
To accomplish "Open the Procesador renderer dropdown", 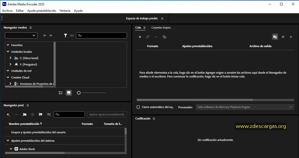I will click(x=245, y=107).
